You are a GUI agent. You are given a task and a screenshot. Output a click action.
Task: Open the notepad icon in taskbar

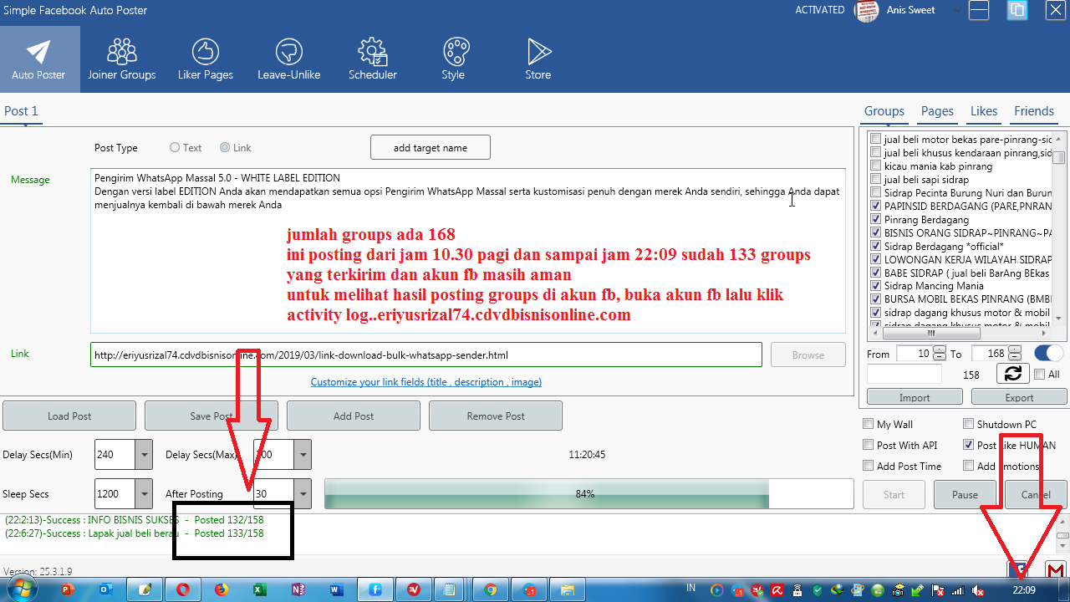coord(452,589)
